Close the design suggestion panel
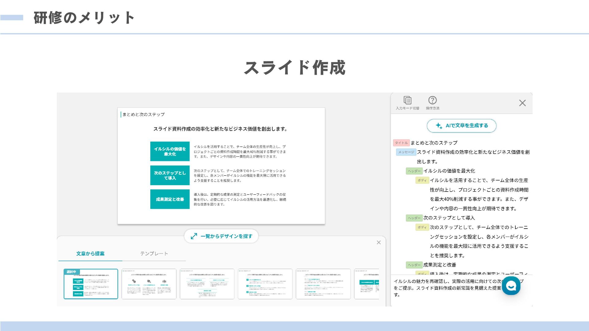 (x=379, y=242)
